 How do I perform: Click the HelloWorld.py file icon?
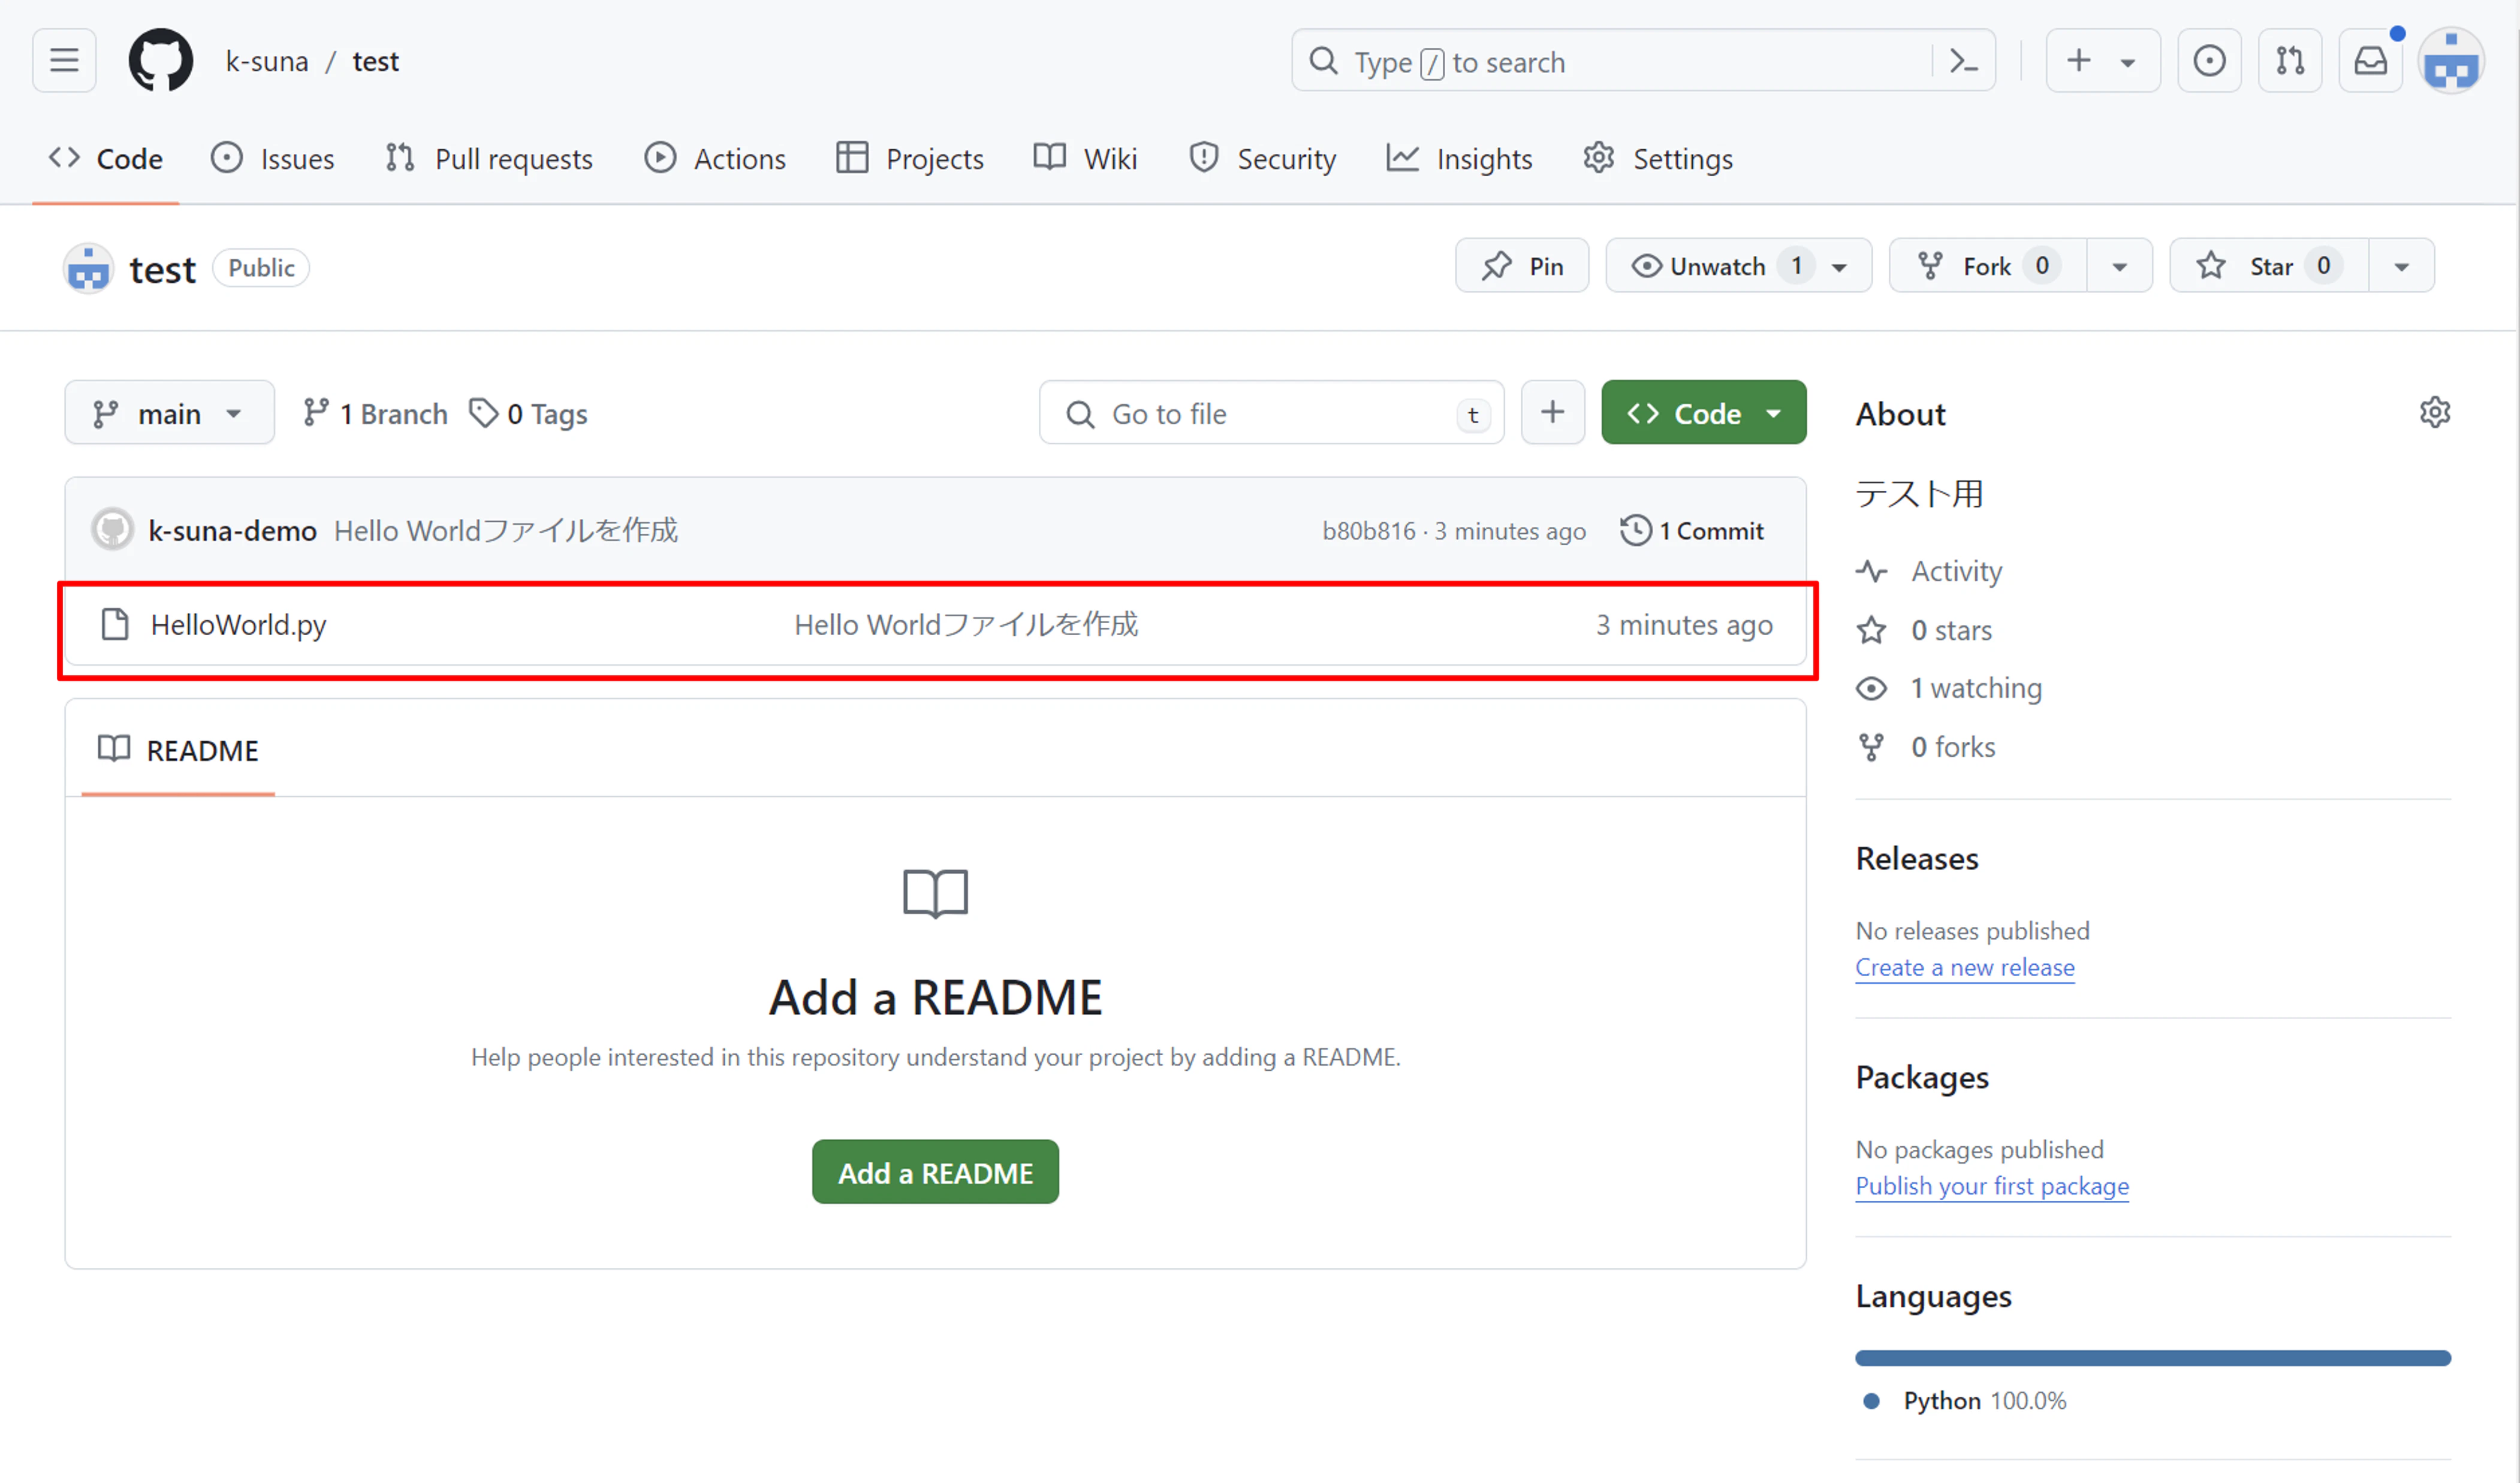[x=115, y=624]
